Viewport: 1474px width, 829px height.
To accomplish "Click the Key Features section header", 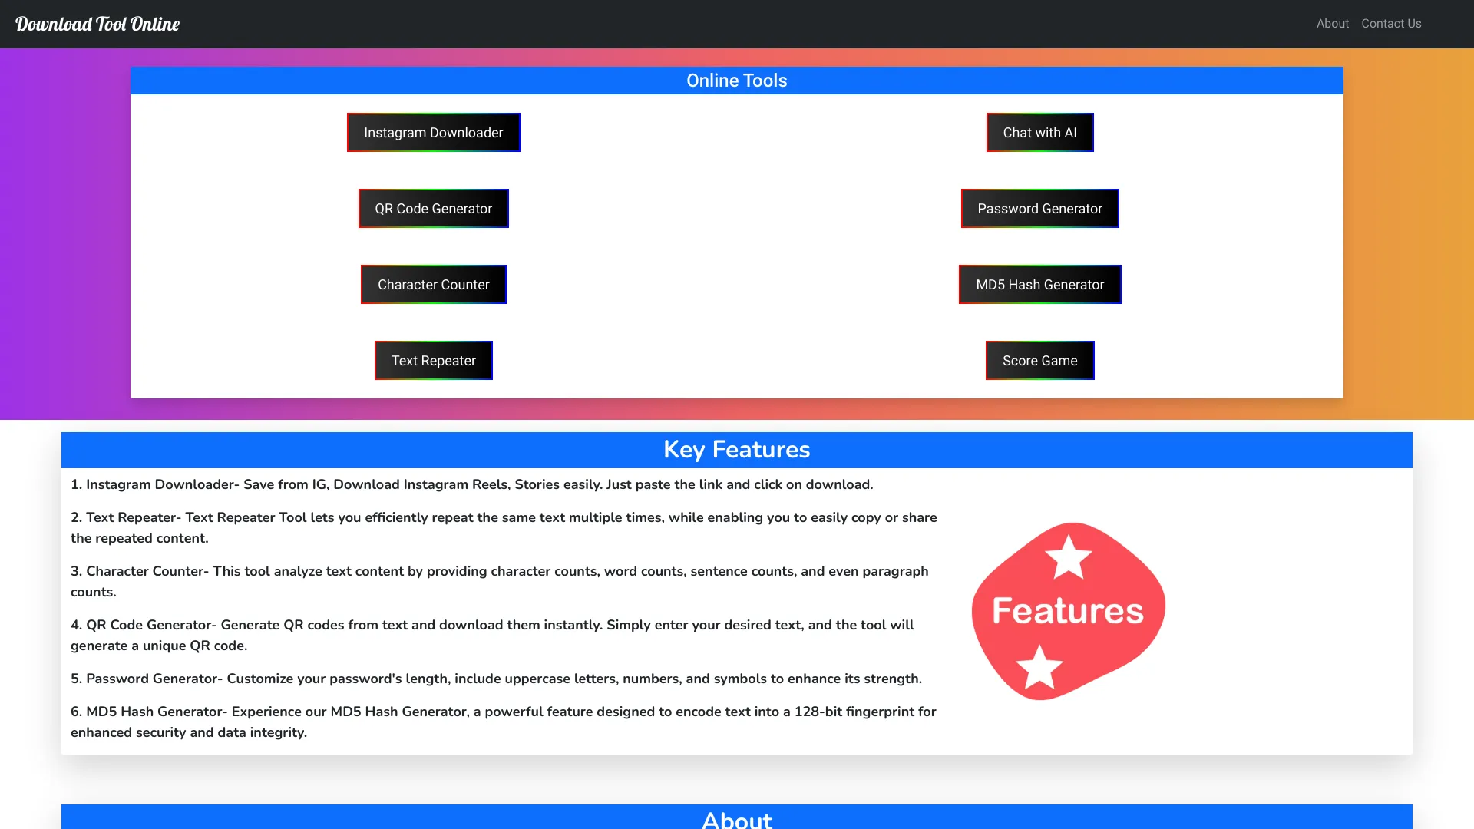I will [x=737, y=449].
